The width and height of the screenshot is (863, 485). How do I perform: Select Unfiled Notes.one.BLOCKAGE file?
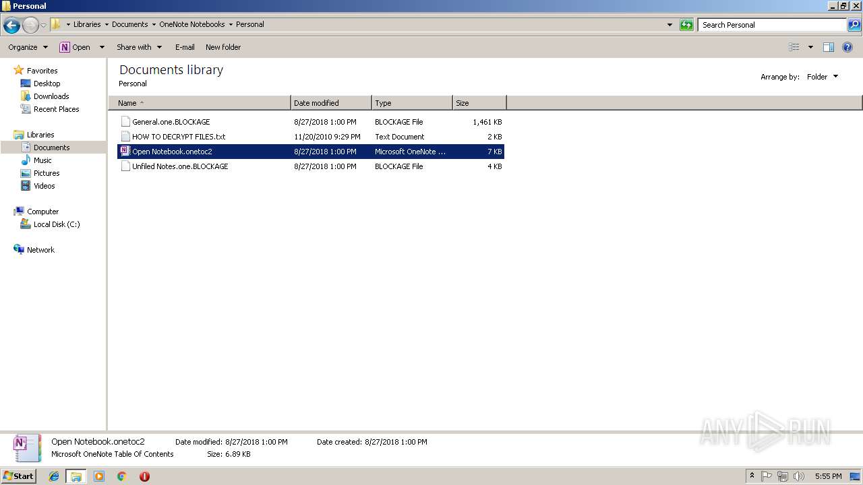[311, 166]
